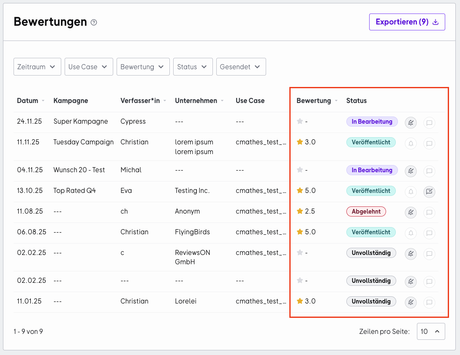Change rows per page selector showing 10

click(x=431, y=331)
